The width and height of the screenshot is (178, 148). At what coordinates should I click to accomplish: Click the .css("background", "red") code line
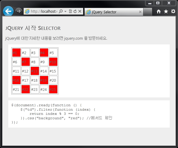pyautogui.click(x=66, y=118)
